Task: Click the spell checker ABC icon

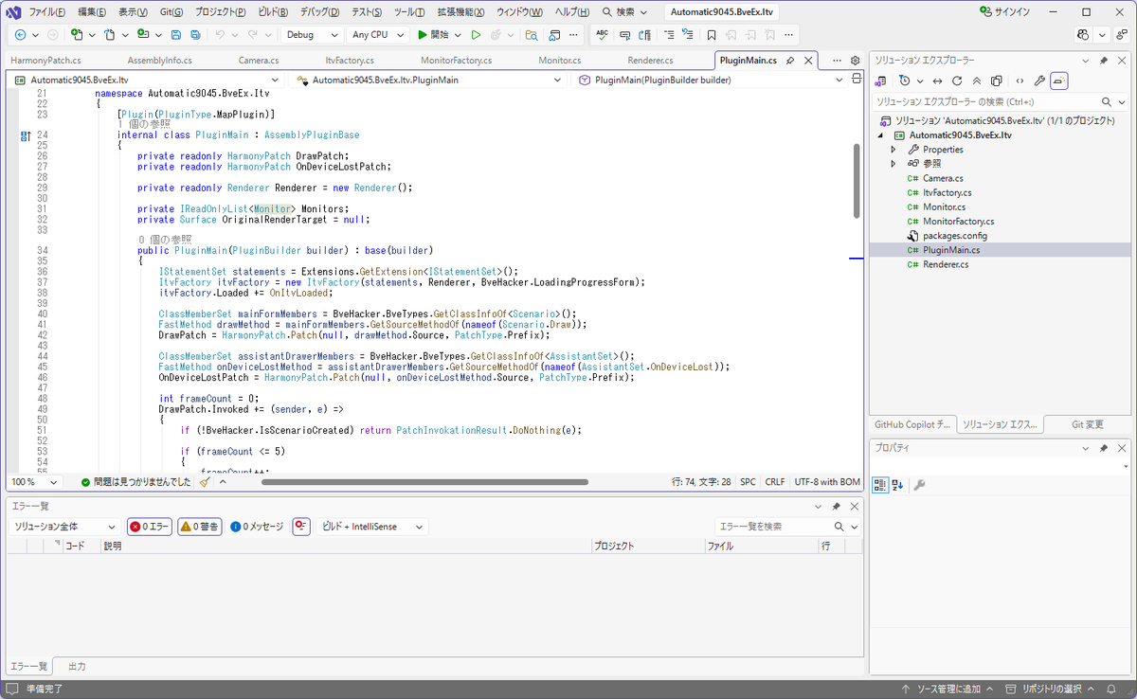Action: pyautogui.click(x=602, y=34)
